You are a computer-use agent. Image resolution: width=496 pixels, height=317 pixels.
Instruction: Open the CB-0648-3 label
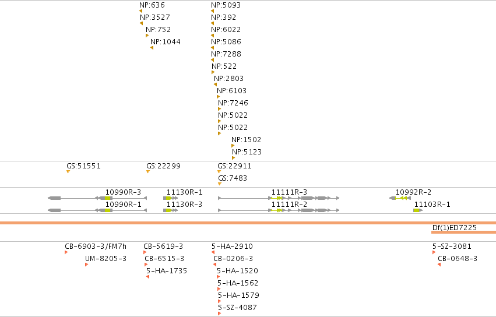[458, 259]
